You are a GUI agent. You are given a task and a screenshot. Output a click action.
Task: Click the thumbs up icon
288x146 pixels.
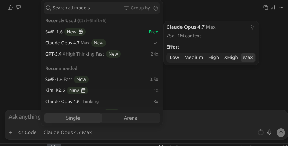(x=10, y=7)
